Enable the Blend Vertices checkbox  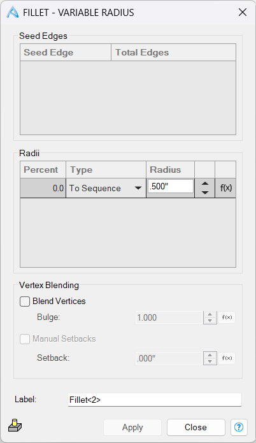(x=25, y=301)
